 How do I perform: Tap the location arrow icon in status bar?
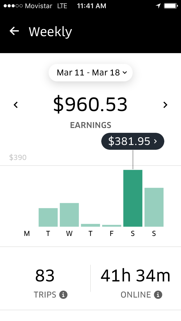(x=158, y=6)
